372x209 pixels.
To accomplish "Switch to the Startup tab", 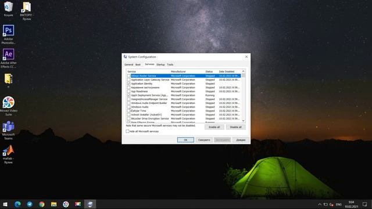I will coord(160,64).
